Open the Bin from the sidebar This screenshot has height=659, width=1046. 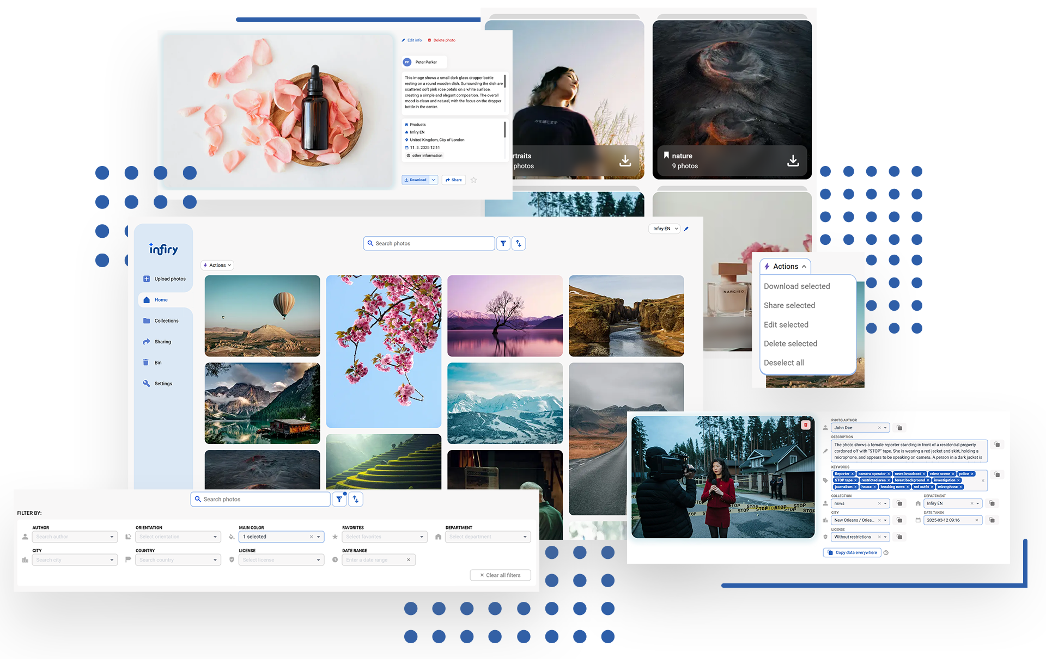(x=157, y=362)
